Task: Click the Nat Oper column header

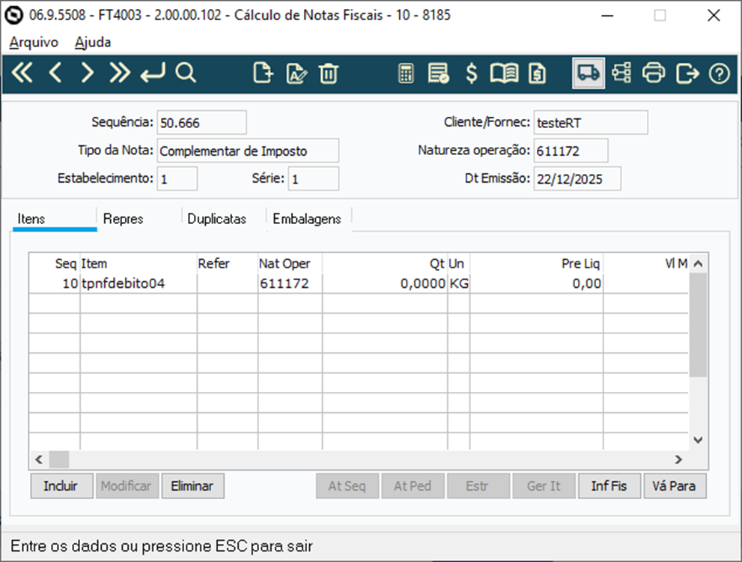Action: coord(290,263)
